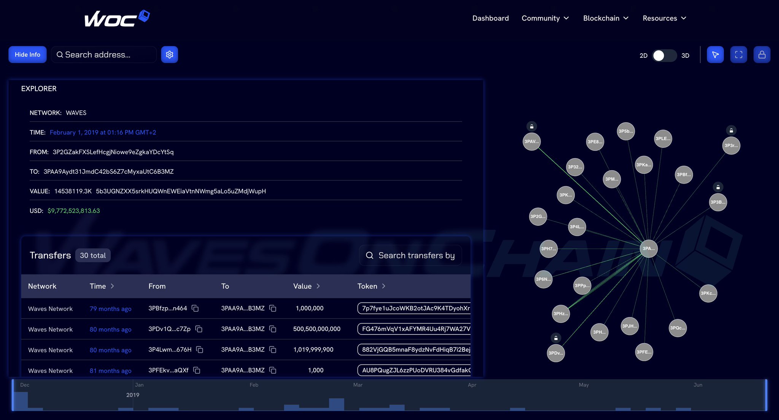The height and width of the screenshot is (420, 779).
Task: Toggle the 2D/3D view switch
Action: click(x=664, y=55)
